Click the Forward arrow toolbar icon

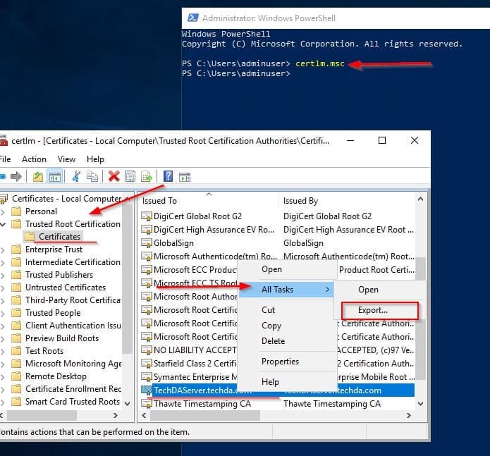16,176
